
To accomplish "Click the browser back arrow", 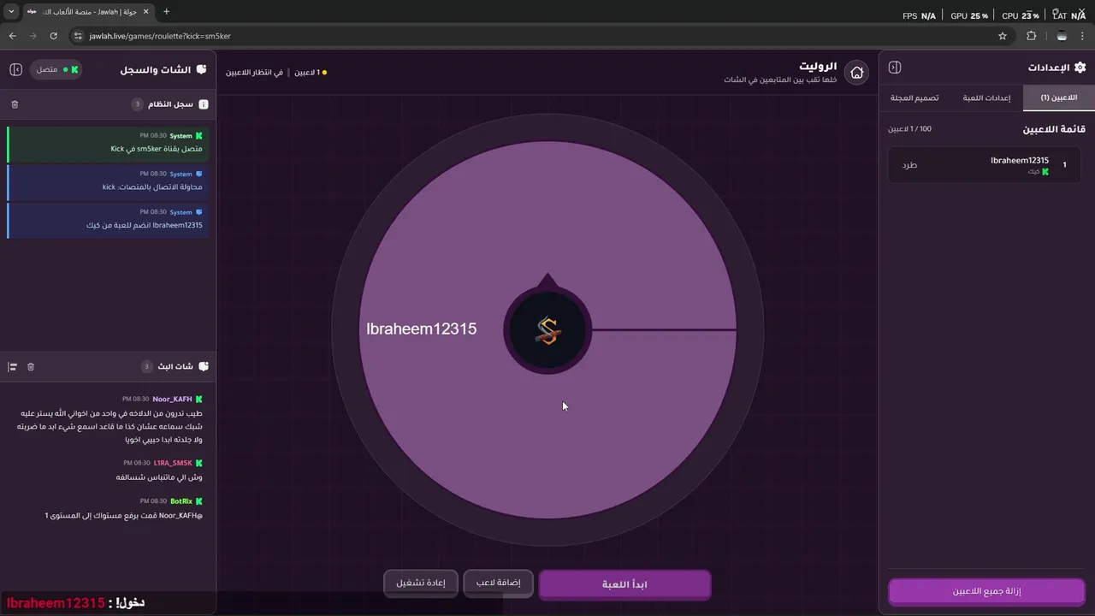I will 12,36.
